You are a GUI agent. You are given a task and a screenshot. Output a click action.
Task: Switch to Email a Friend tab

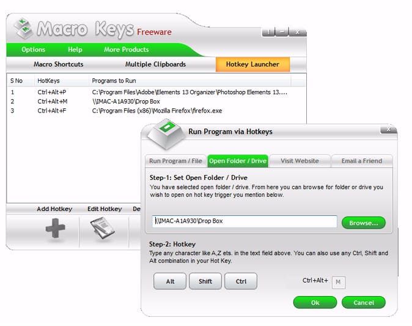pyautogui.click(x=362, y=161)
